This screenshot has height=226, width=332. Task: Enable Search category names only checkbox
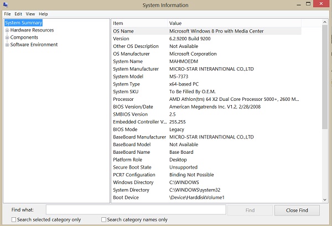point(104,220)
